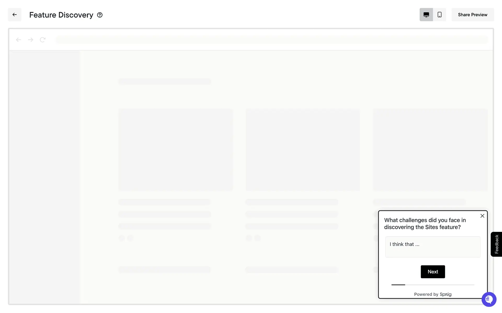This screenshot has width=502, height=313.
Task: Focus the "I think that ..." text field
Action: tap(433, 247)
